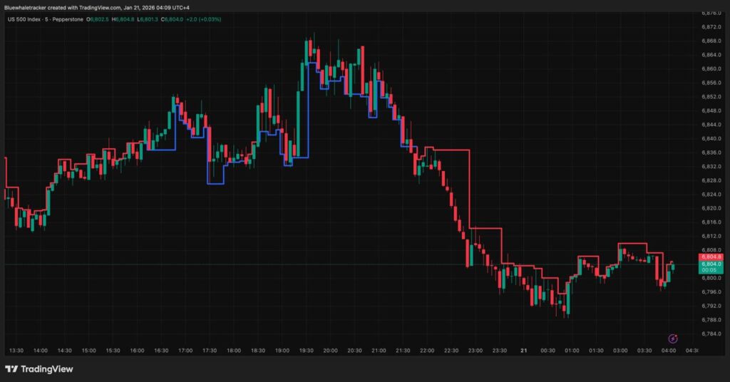
Task: Click the 6,876.0 price scale label
Action: tap(711, 13)
